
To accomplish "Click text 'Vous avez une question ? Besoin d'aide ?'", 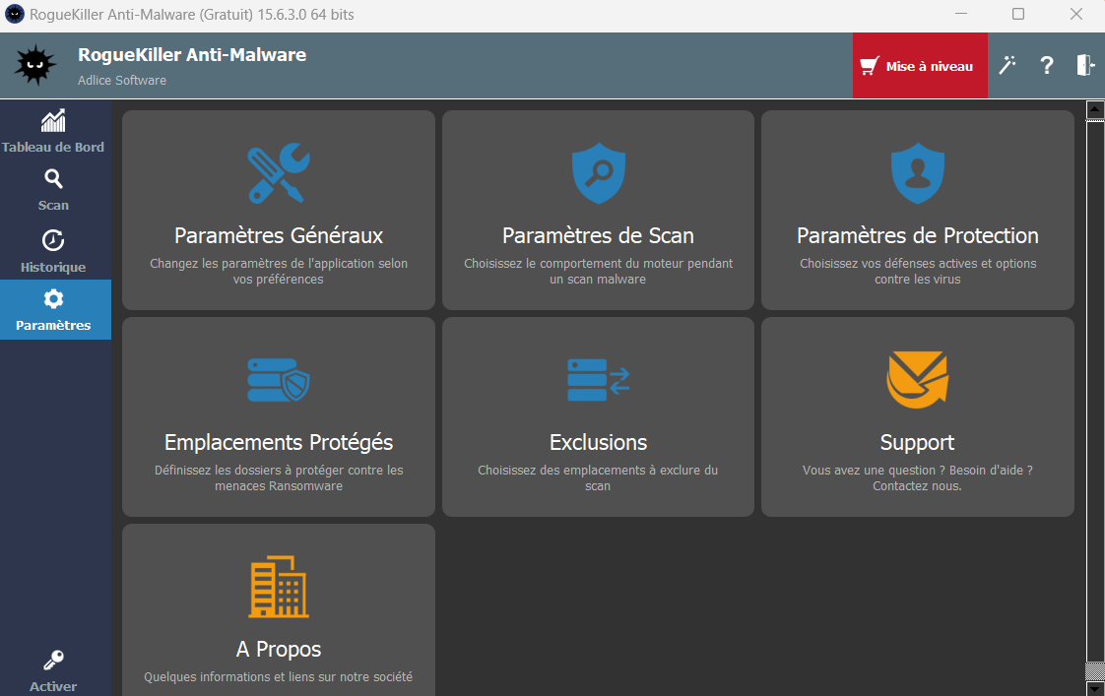I will (918, 470).
